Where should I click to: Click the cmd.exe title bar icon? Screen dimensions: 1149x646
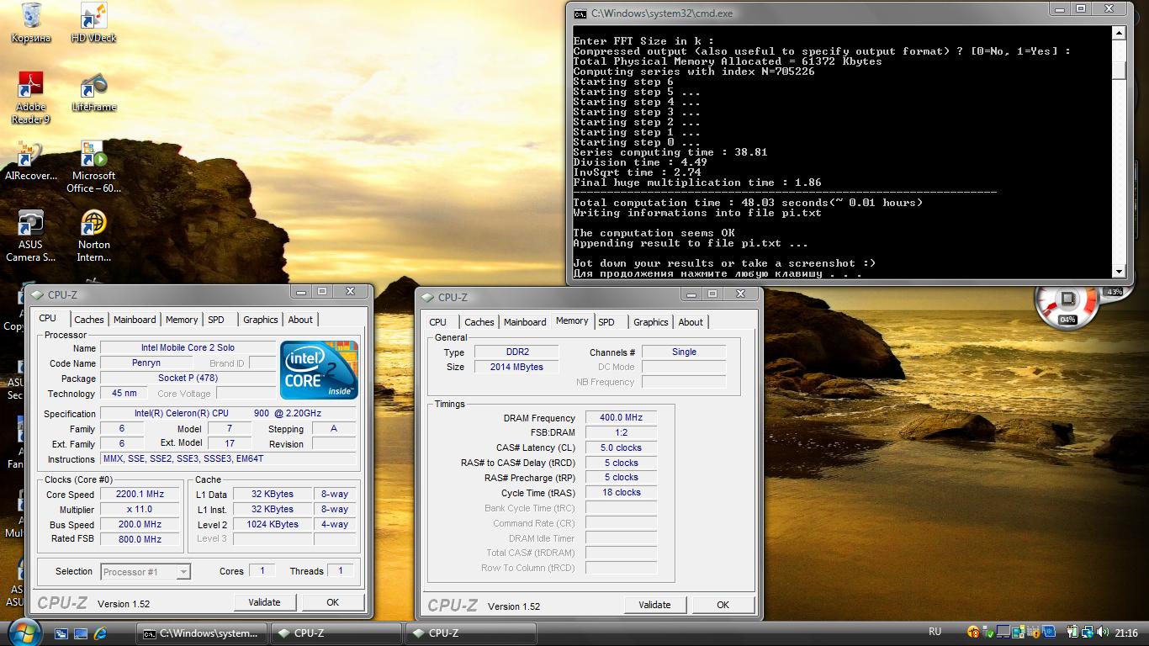[580, 13]
